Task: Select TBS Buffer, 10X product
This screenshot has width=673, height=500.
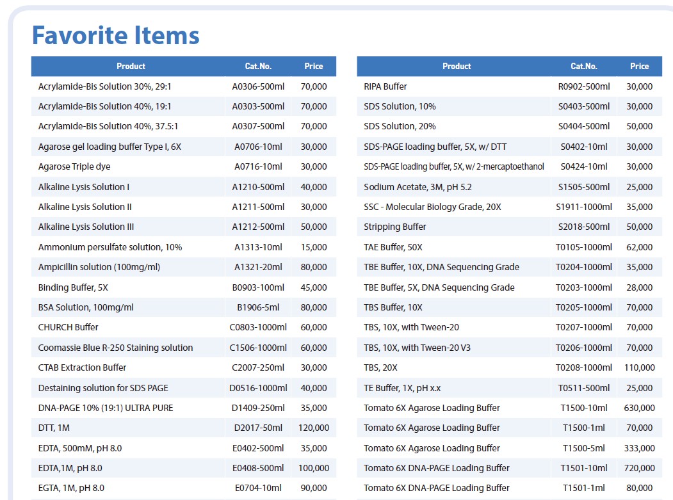Action: (x=393, y=307)
